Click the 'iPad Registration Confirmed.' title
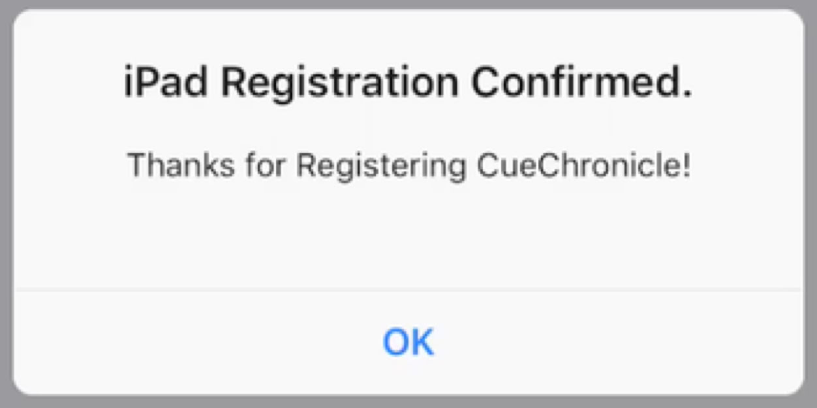The height and width of the screenshot is (408, 817). click(408, 83)
